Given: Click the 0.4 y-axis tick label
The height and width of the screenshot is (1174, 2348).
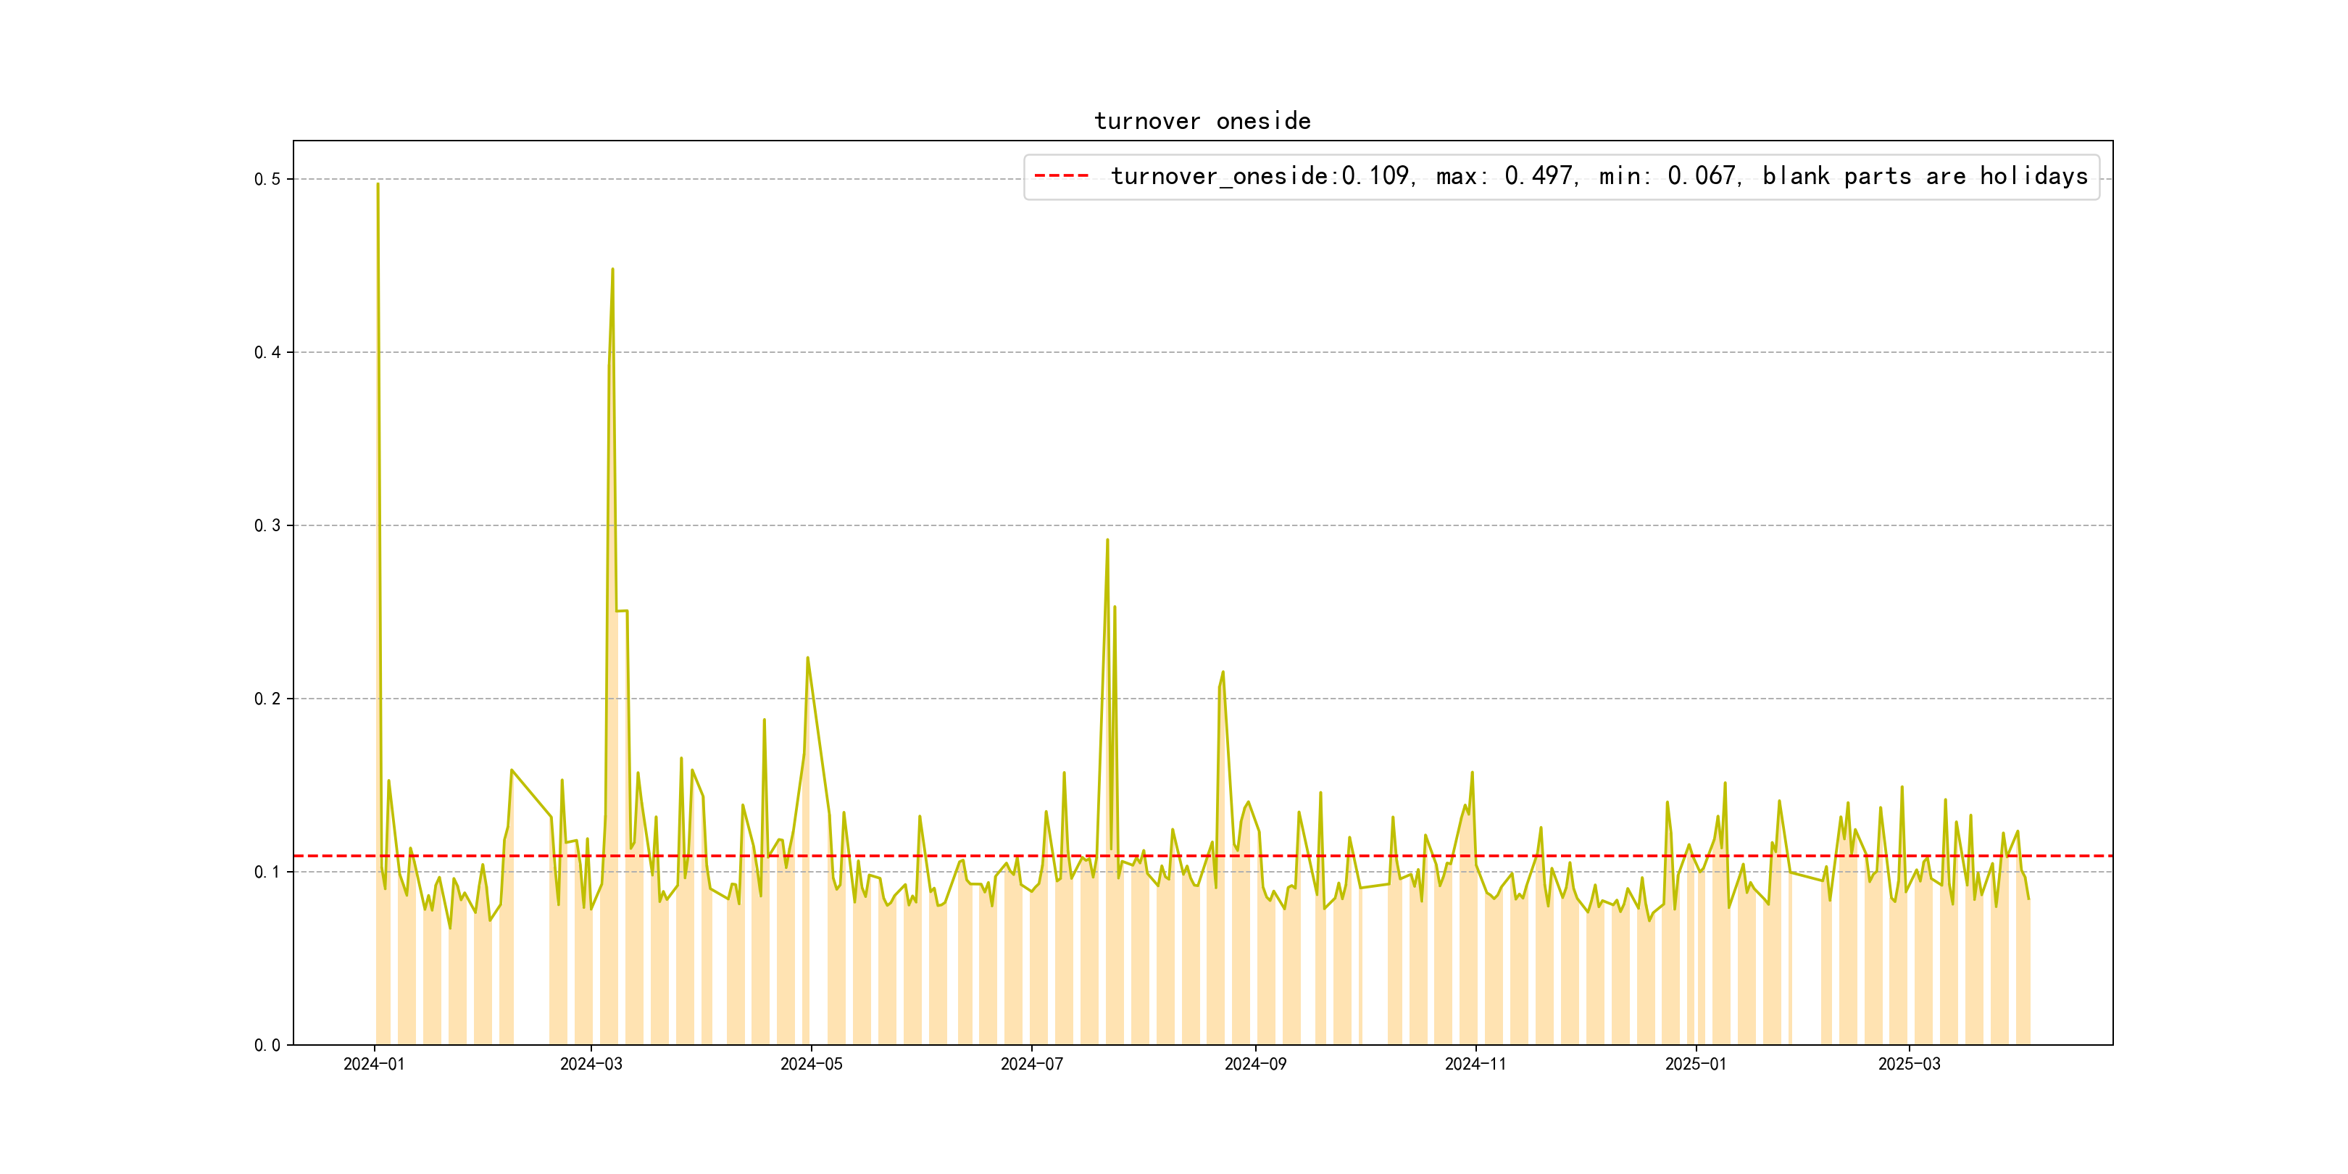Looking at the screenshot, I should pyautogui.click(x=267, y=353).
